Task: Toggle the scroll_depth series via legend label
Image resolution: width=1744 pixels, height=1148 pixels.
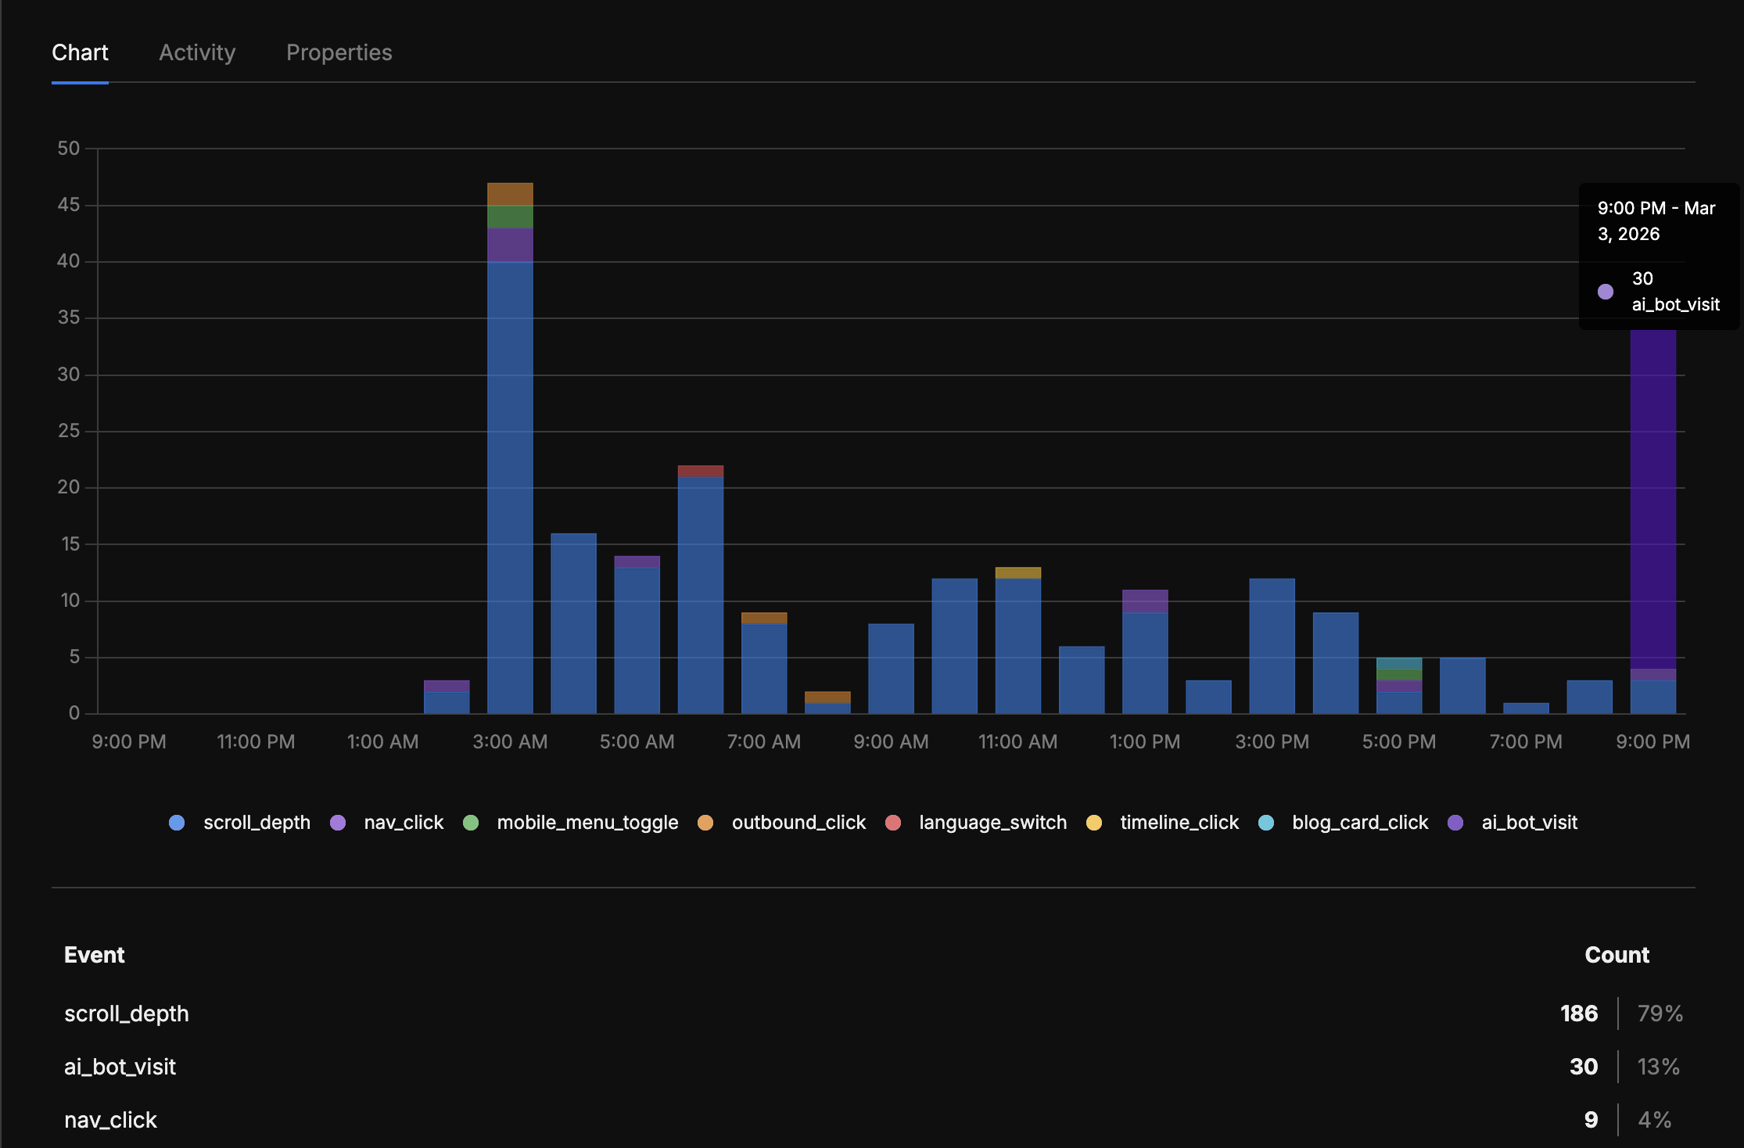Action: 257,823
